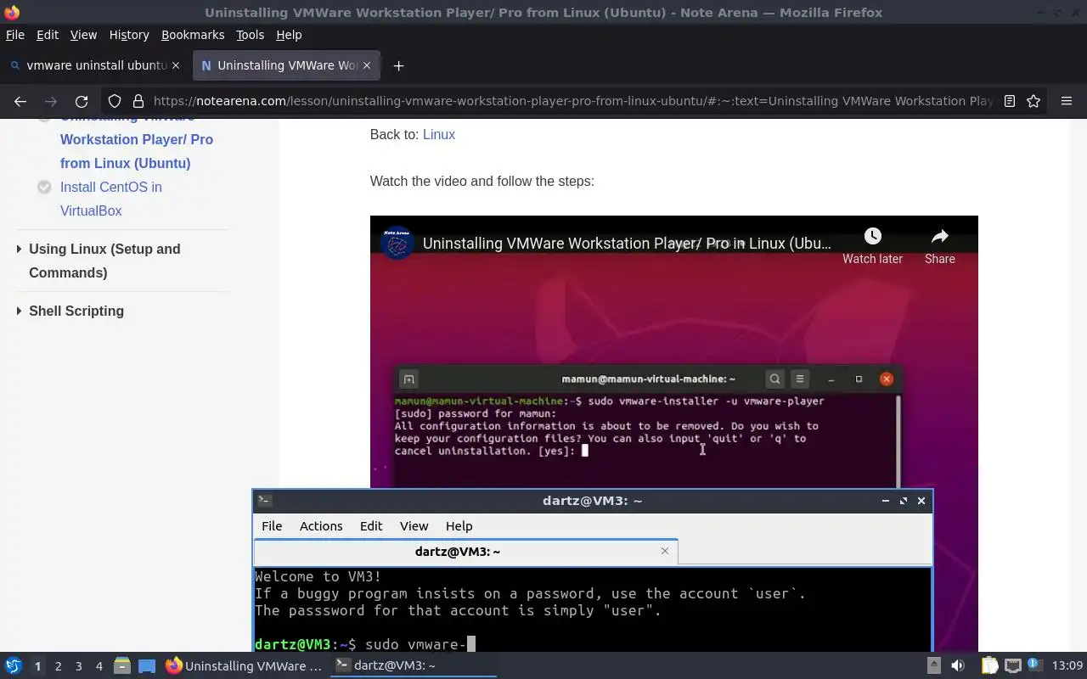This screenshot has height=679, width=1087.
Task: Click the Note Arena channel logo in video
Action: point(397,244)
